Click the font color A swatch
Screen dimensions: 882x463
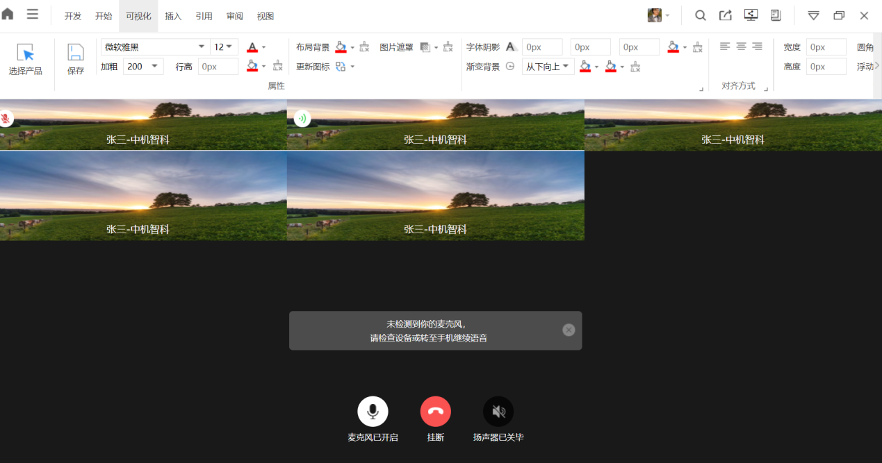click(x=252, y=47)
